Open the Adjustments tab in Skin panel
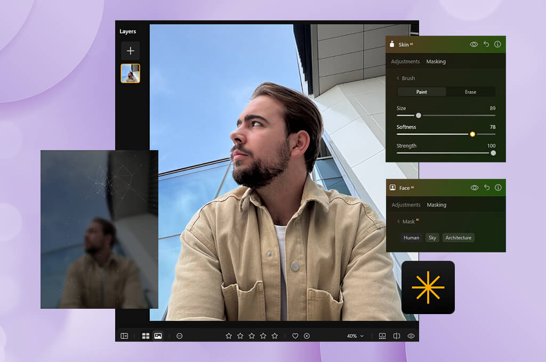This screenshot has height=362, width=546. click(405, 62)
